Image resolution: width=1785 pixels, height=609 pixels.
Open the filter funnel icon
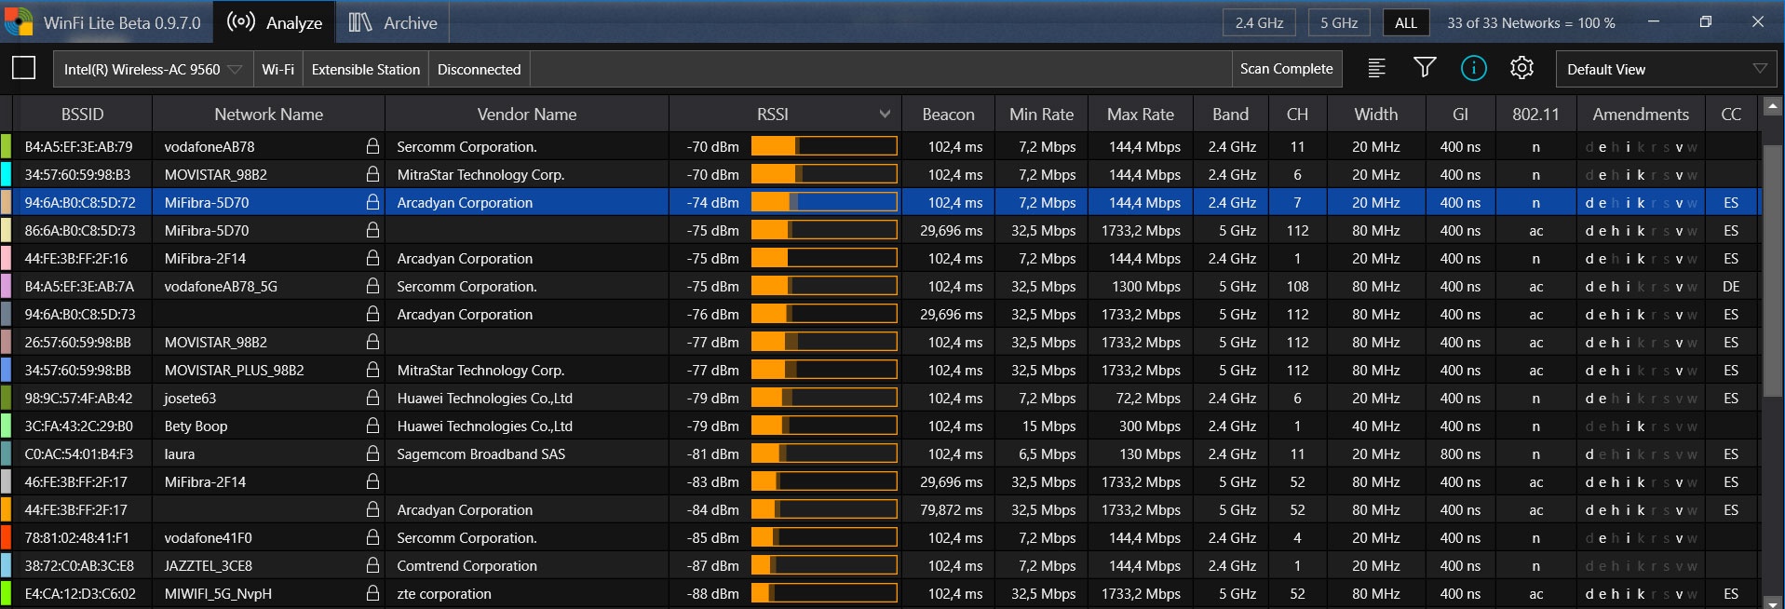pyautogui.click(x=1425, y=68)
